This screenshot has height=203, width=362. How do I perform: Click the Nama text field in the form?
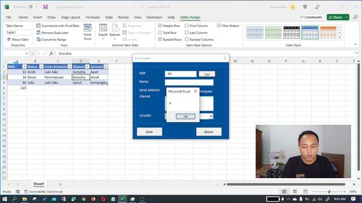pyautogui.click(x=189, y=82)
